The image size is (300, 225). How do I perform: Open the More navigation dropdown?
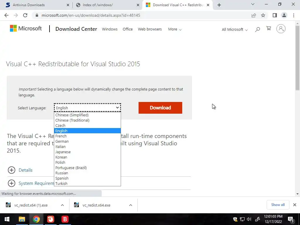click(175, 29)
